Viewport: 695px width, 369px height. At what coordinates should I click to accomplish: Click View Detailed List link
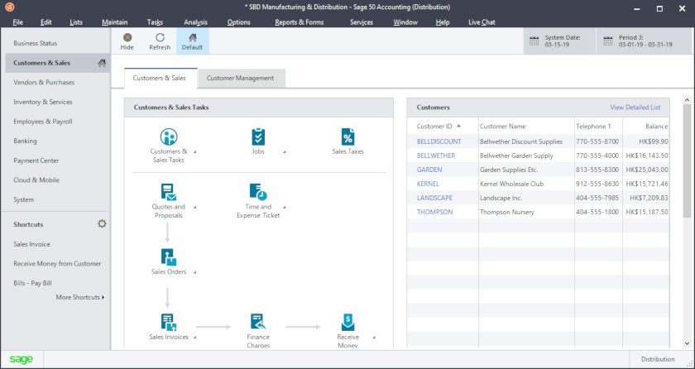[x=635, y=108]
